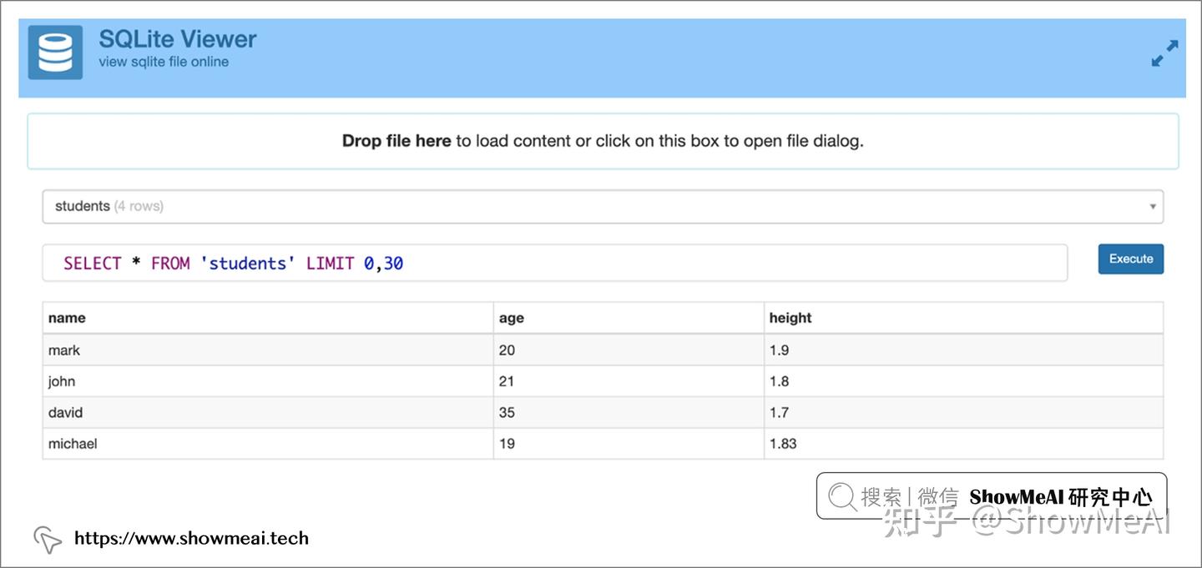Screen dimensions: 1202x568
Task: Click the dropdown arrow of table selector
Action: [1153, 207]
